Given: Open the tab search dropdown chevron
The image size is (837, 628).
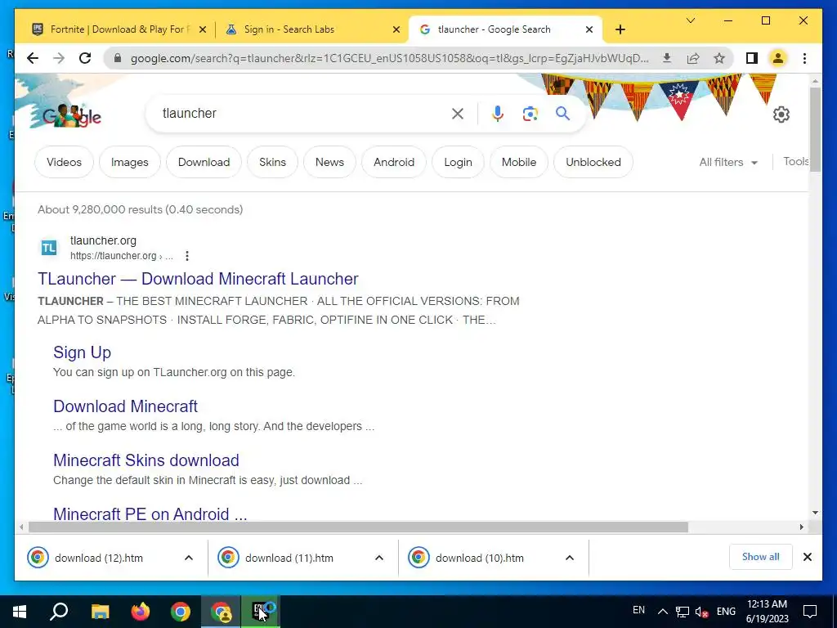Looking at the screenshot, I should point(690,20).
